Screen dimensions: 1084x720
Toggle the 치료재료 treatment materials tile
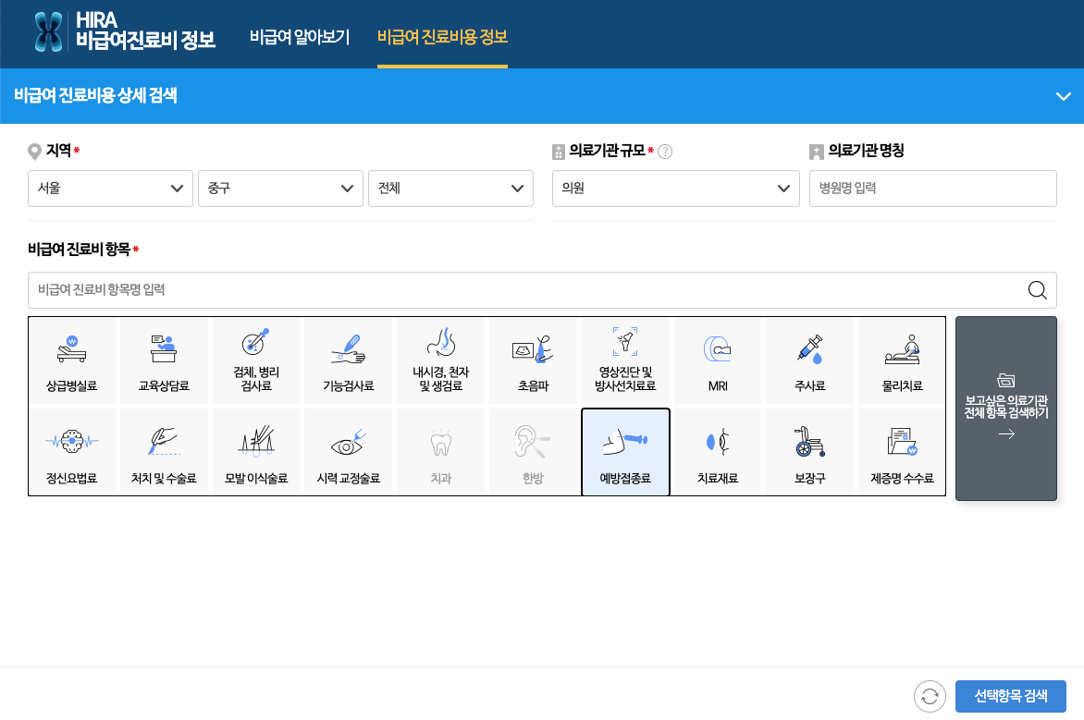tap(718, 451)
